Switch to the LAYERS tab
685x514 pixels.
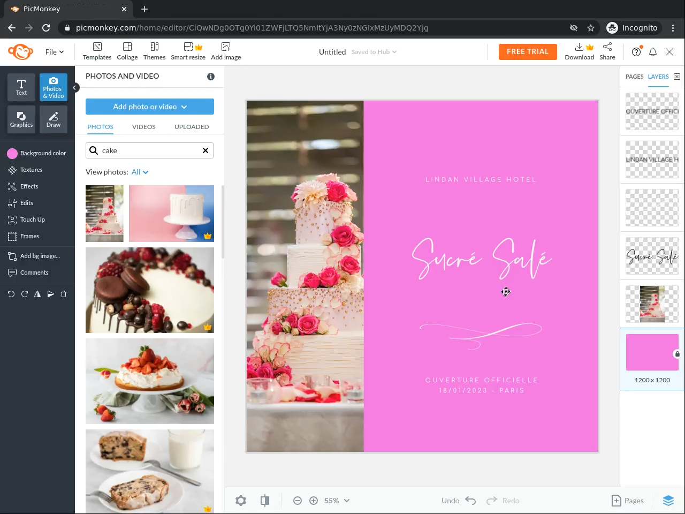point(658,77)
